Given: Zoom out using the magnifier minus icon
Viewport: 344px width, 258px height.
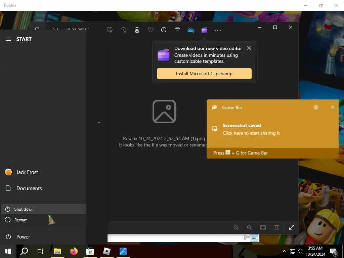Looking at the screenshot, I should click(236, 227).
